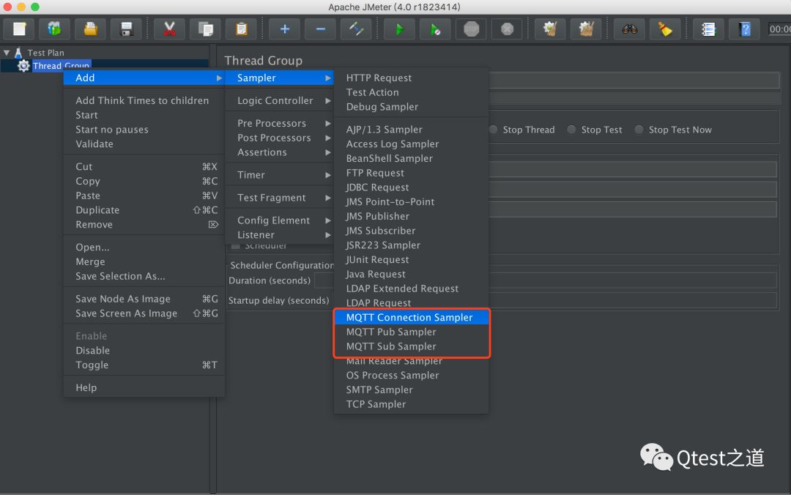Open the Test Fragment submenu
Screen dimensions: 791x495
[x=280, y=198]
